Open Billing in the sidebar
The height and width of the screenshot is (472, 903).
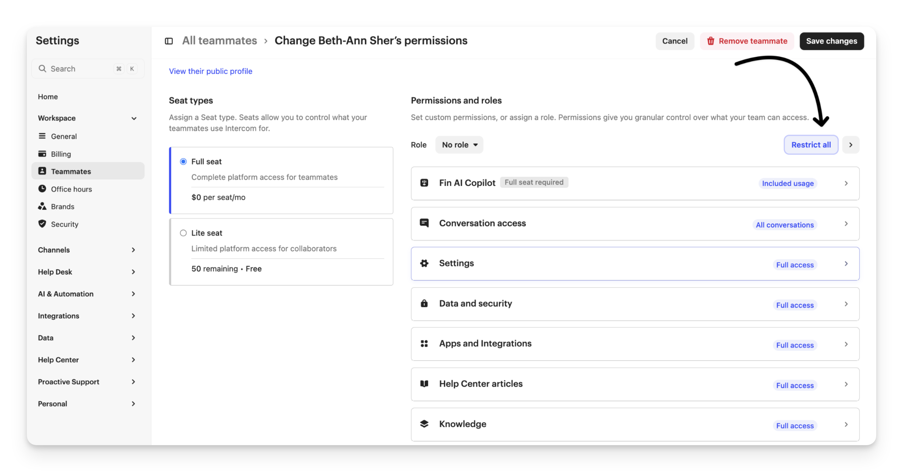pyautogui.click(x=61, y=154)
